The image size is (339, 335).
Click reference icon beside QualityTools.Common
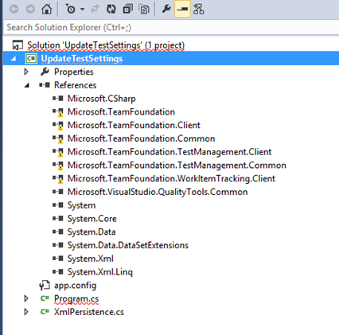58,192
